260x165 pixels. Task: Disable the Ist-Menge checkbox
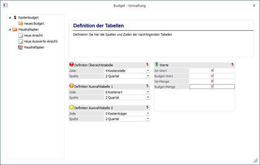(212, 81)
